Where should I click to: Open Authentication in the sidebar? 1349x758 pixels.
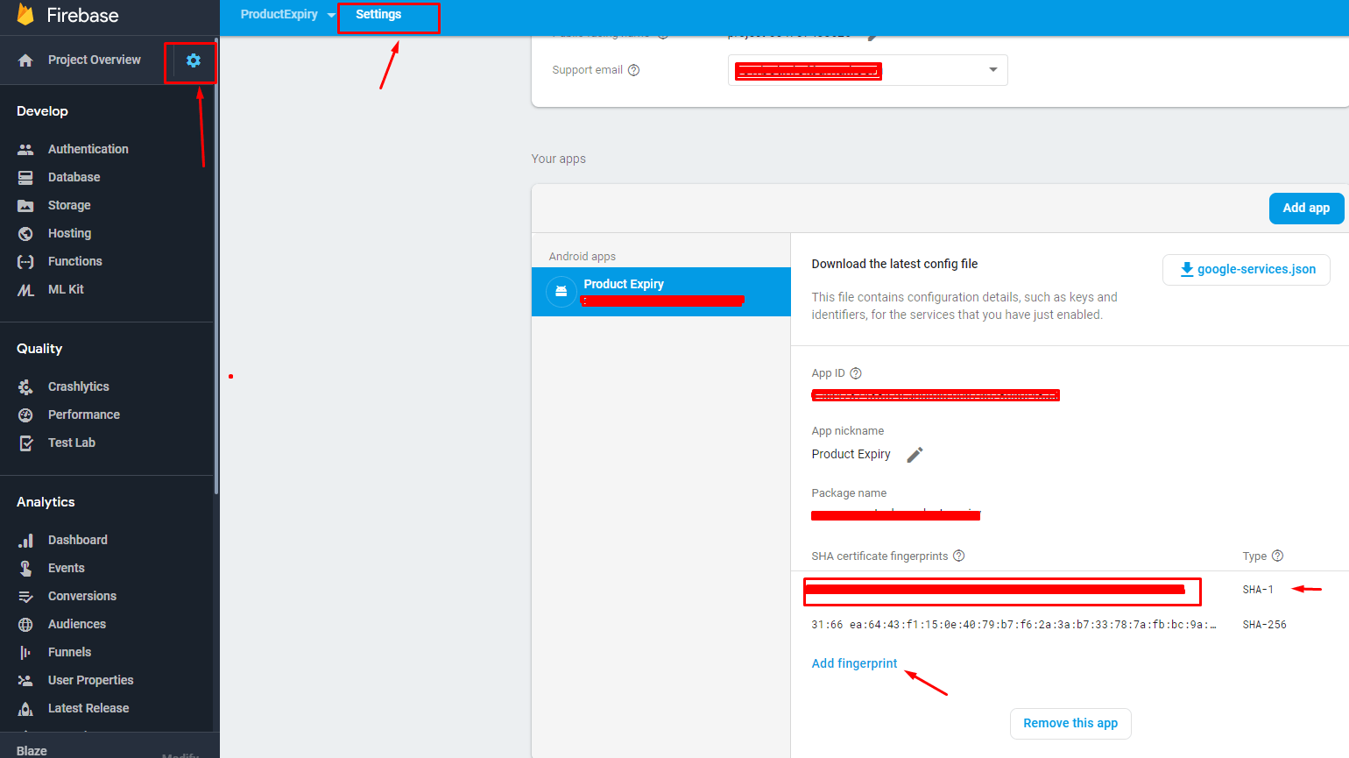tap(88, 149)
